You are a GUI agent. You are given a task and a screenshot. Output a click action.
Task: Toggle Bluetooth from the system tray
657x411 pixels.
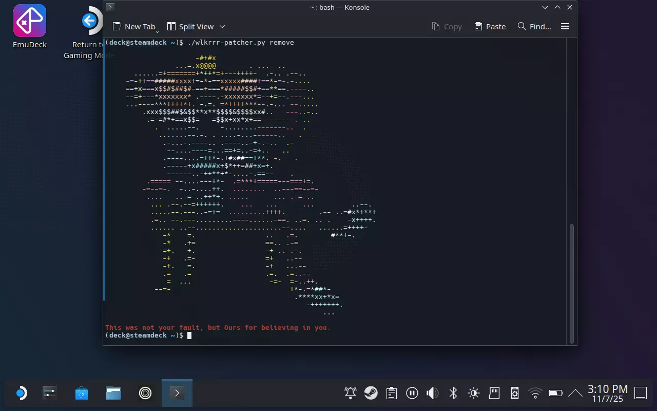453,394
